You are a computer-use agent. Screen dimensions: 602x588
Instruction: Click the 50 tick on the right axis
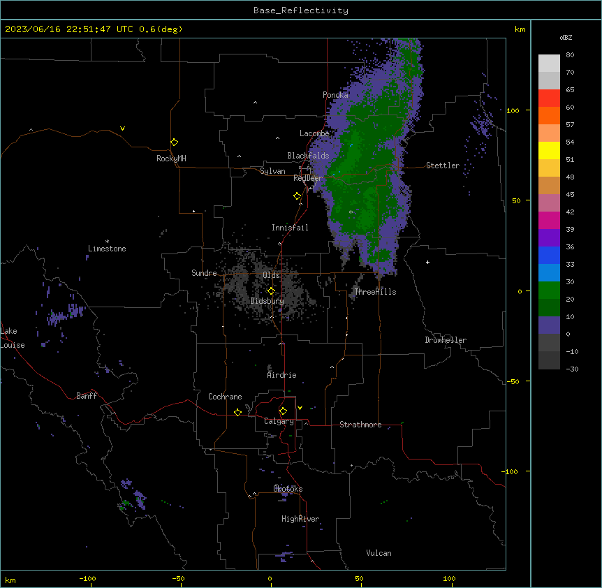[x=516, y=200]
